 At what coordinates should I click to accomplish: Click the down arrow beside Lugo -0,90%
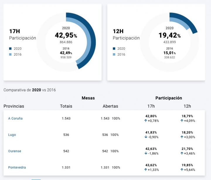146,137
